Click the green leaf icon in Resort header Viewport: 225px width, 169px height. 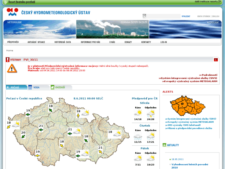coord(5,2)
